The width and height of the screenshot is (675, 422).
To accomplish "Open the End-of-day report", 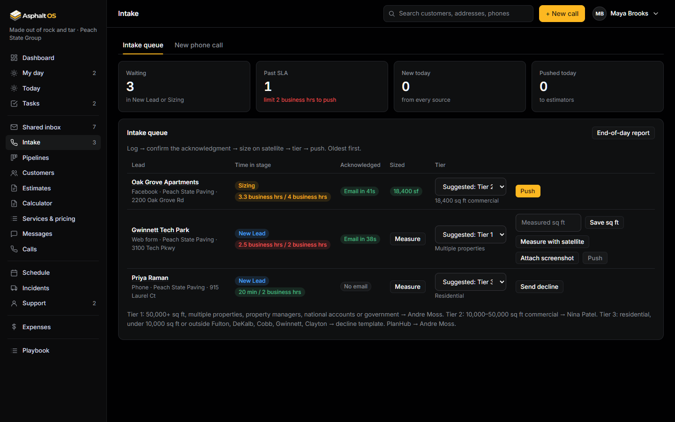I will point(623,133).
